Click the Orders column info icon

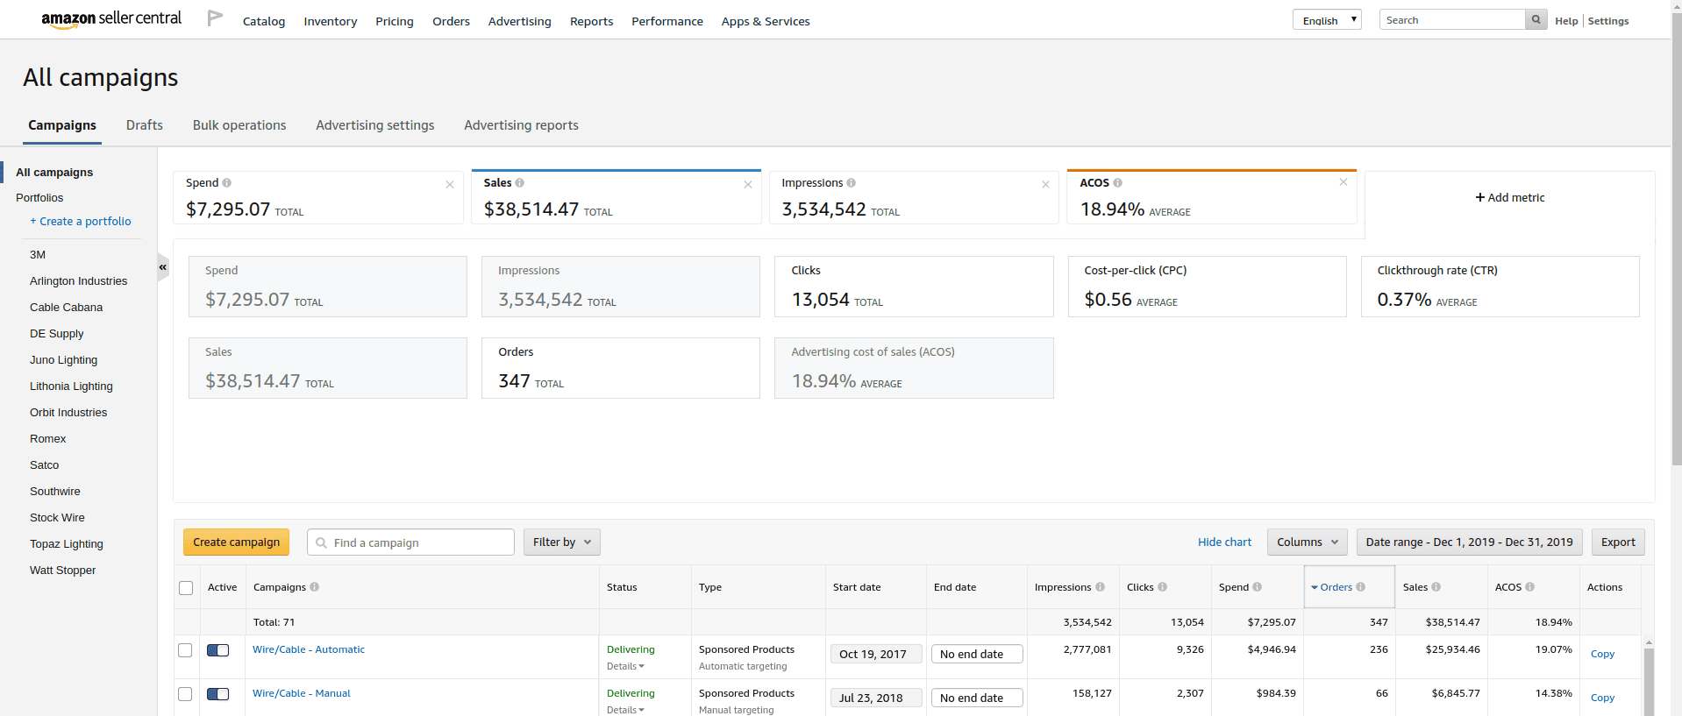pyautogui.click(x=1361, y=587)
